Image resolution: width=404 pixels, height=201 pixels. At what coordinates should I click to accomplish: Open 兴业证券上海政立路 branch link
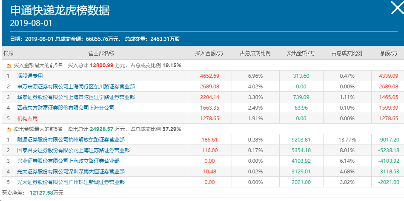[68, 161]
